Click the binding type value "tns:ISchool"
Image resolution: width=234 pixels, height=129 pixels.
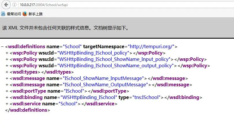point(146,98)
